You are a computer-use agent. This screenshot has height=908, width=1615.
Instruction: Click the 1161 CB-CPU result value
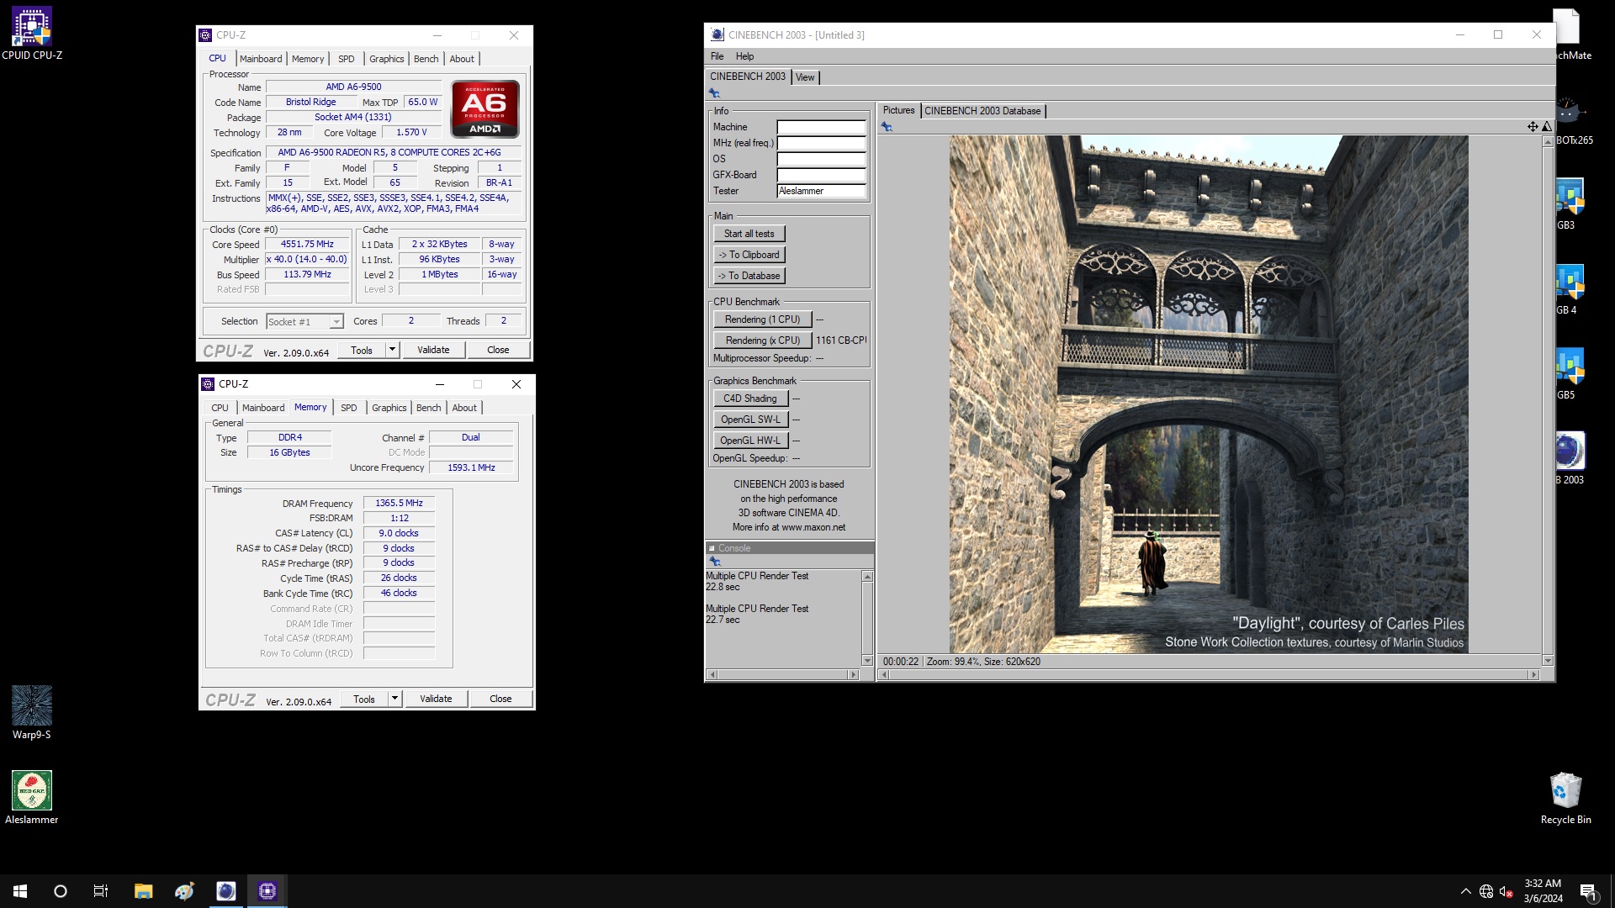point(841,340)
